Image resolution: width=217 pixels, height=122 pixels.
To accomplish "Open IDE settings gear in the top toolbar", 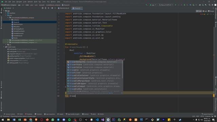I will point(213,5).
